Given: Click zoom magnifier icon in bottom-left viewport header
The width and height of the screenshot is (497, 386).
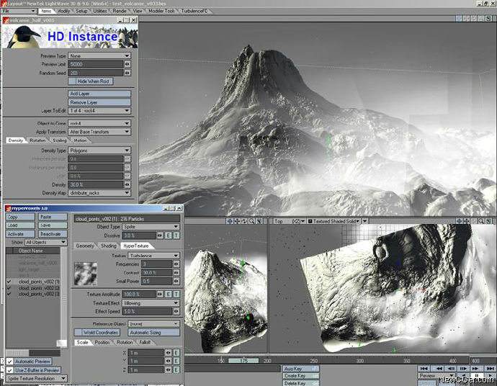Looking at the screenshot, I should 251,221.
